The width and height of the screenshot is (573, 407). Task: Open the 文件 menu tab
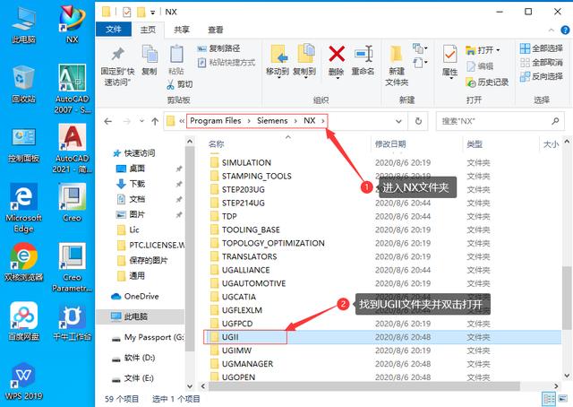(x=114, y=30)
